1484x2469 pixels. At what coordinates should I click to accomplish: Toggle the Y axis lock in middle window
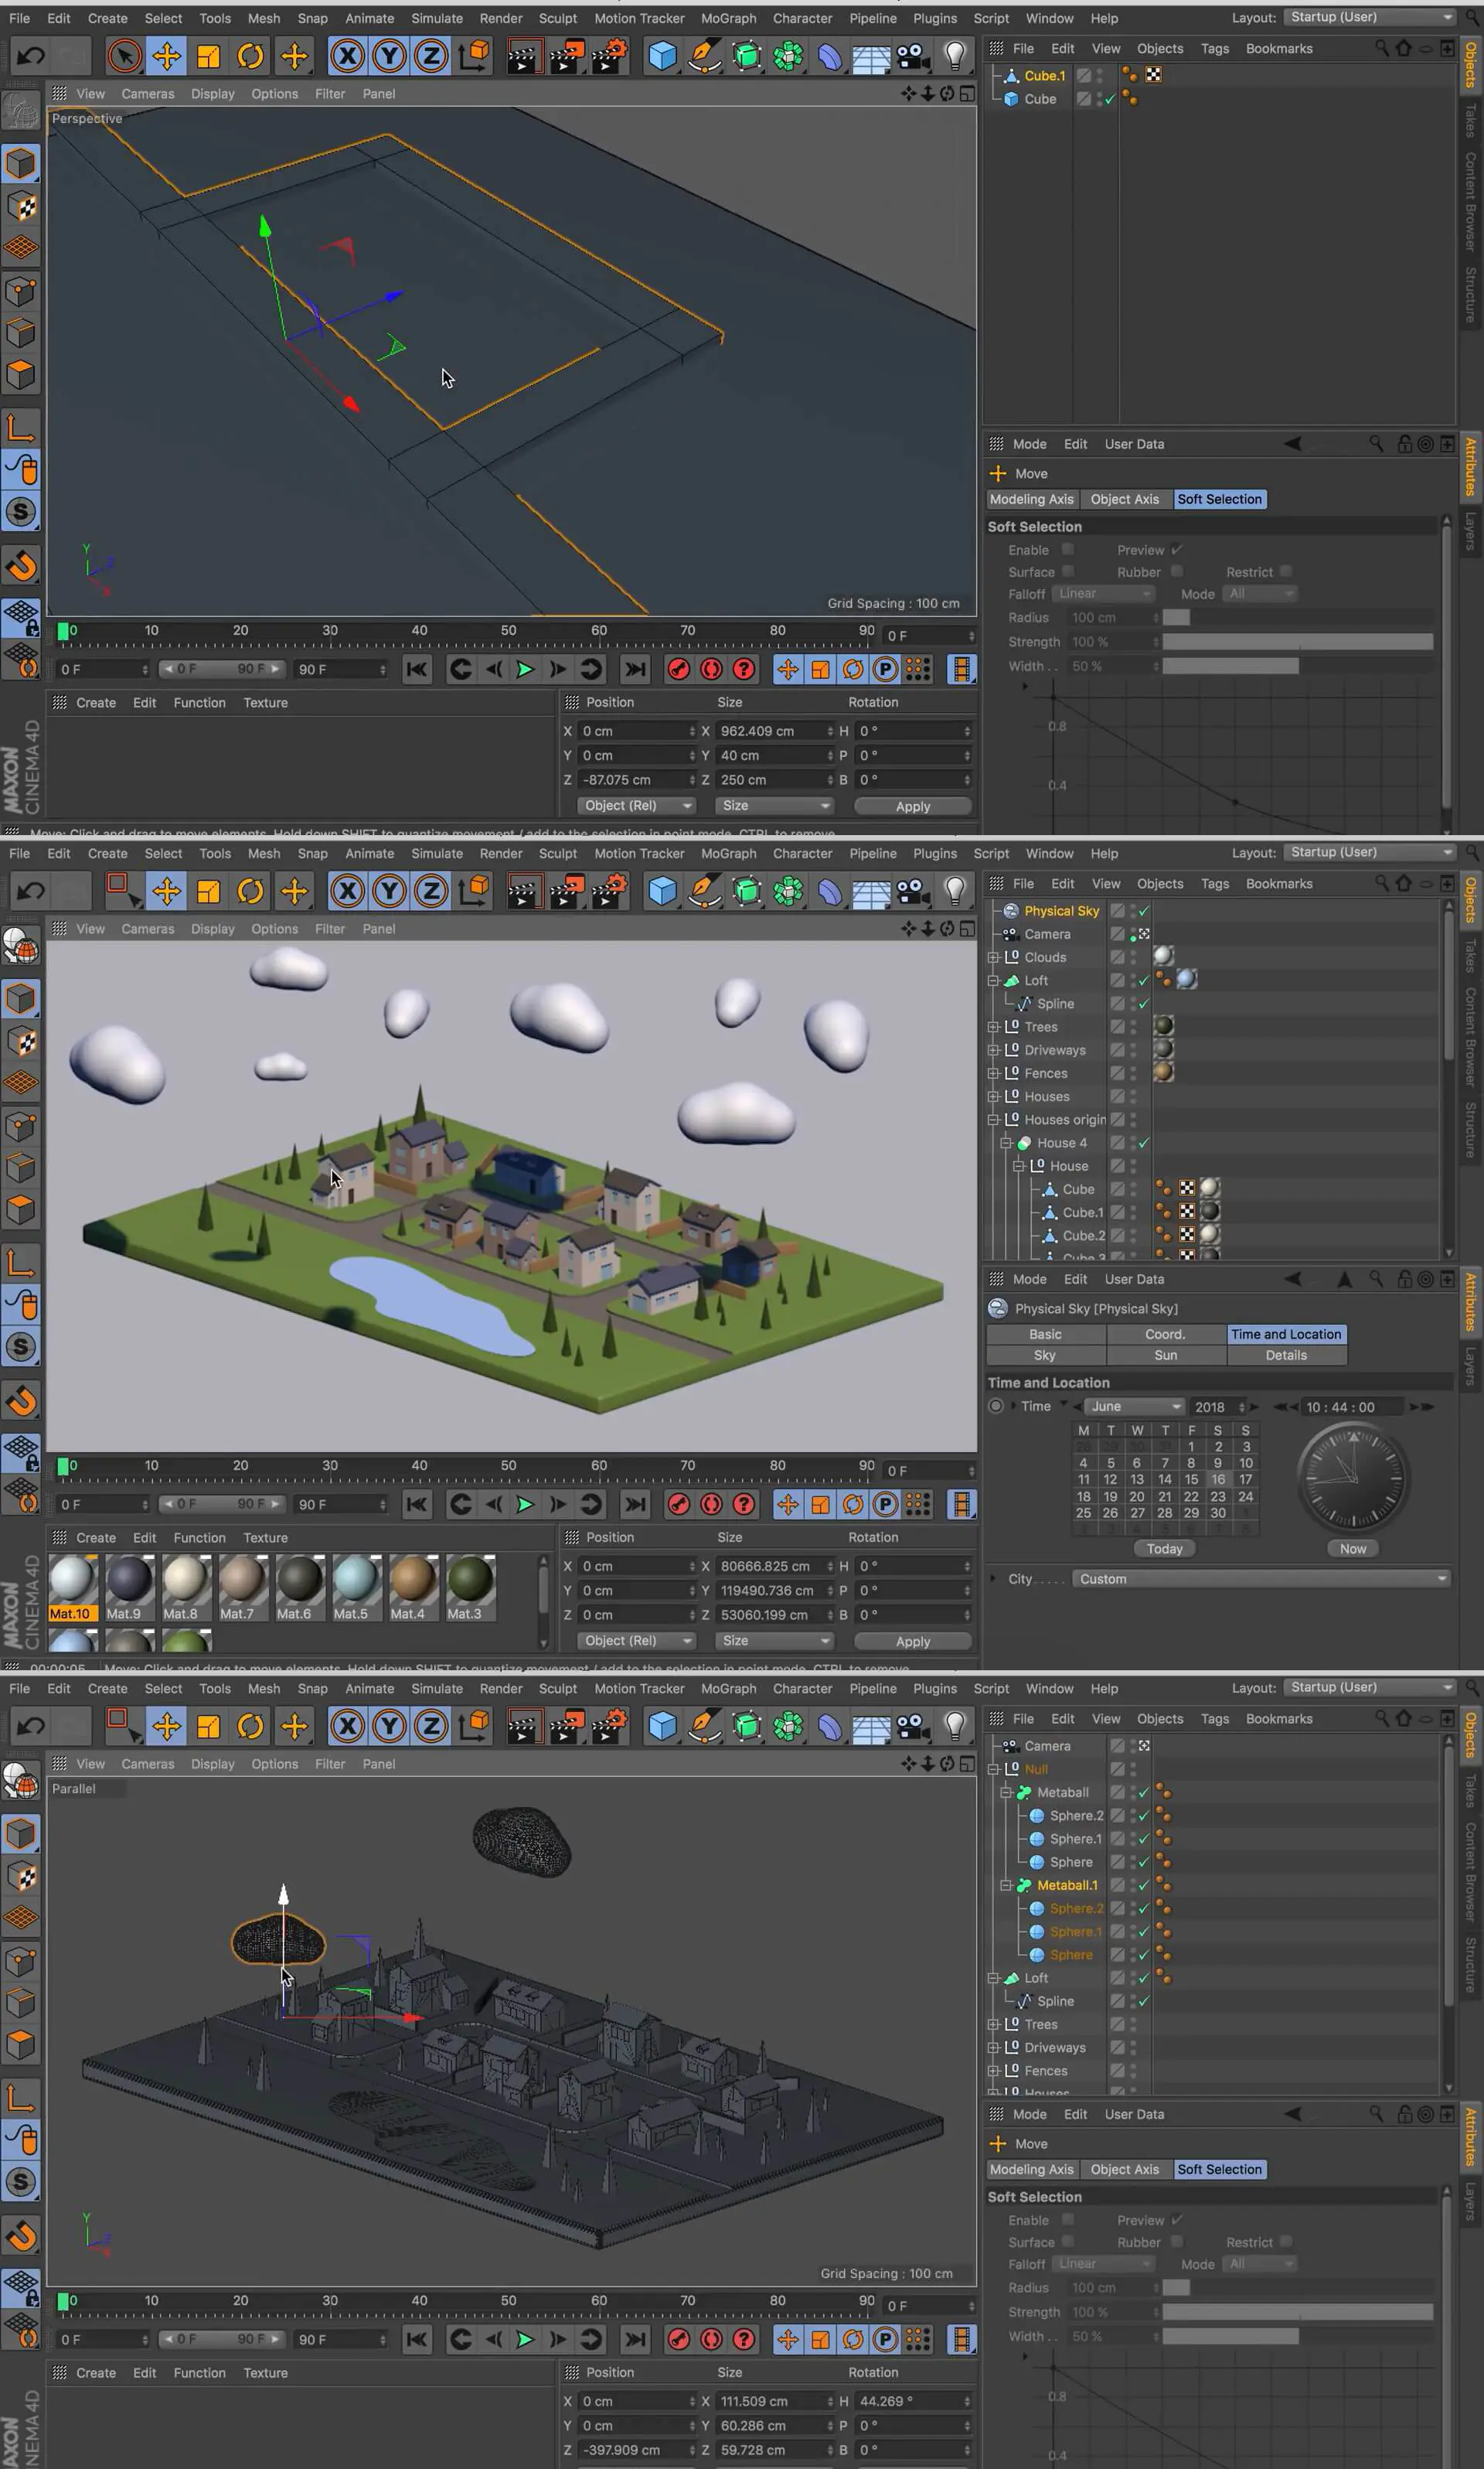point(389,892)
